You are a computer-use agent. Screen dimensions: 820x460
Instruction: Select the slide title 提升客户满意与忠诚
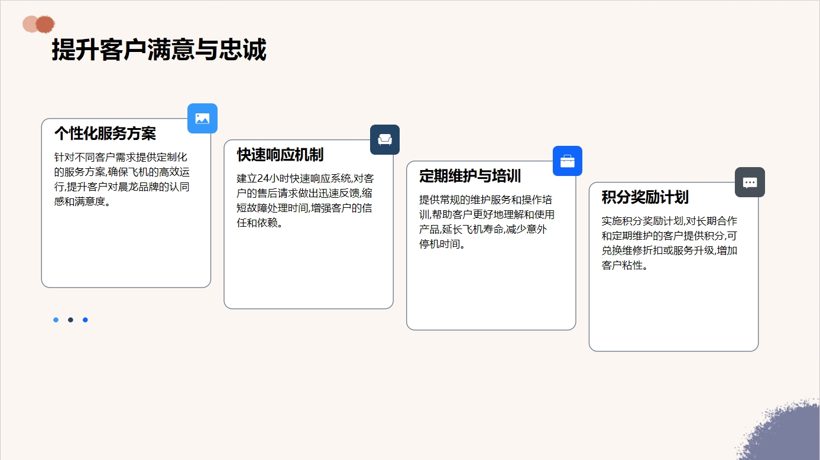(x=159, y=50)
